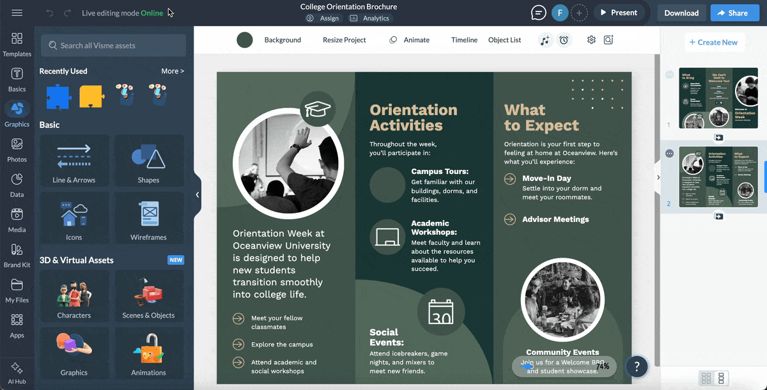This screenshot has width=767, height=390.
Task: Open the Line & Arrows category
Action: [74, 161]
